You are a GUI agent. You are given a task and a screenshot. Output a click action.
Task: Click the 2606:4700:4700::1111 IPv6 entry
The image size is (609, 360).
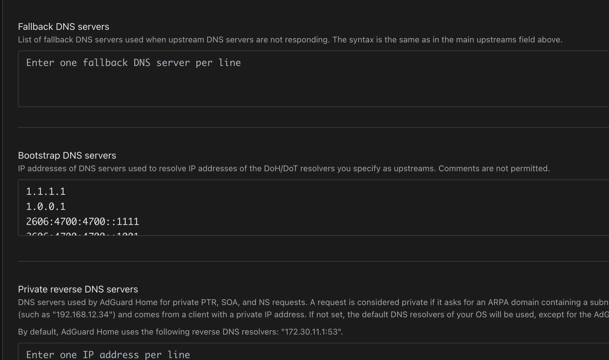pyautogui.click(x=83, y=222)
